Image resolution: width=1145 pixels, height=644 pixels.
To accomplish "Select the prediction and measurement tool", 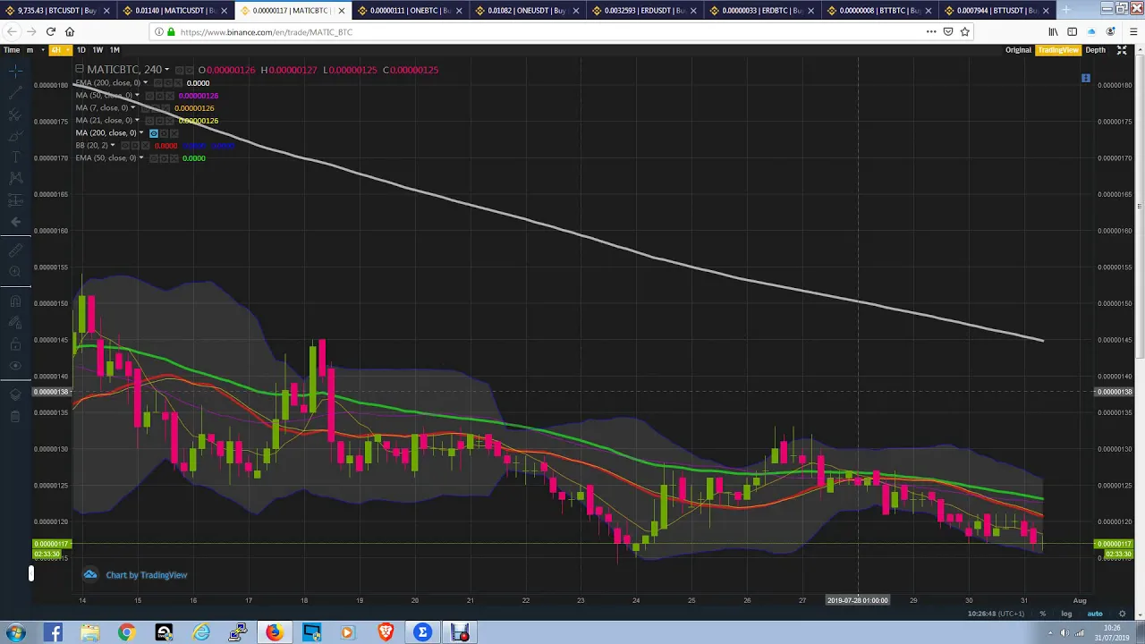I will pyautogui.click(x=15, y=200).
